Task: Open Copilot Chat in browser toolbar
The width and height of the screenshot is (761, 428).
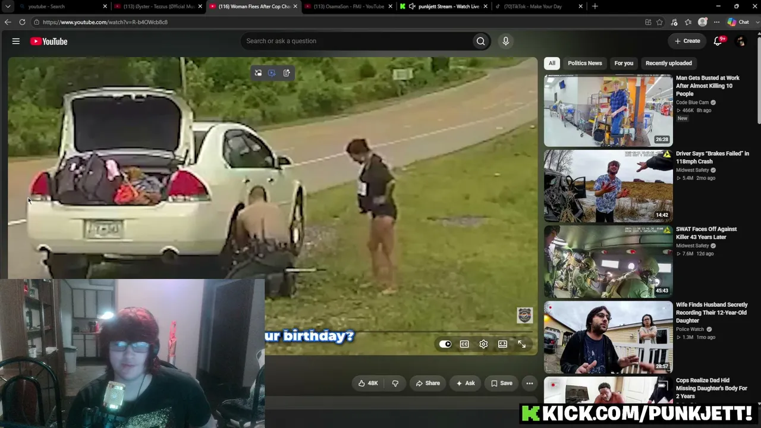Action: click(738, 22)
